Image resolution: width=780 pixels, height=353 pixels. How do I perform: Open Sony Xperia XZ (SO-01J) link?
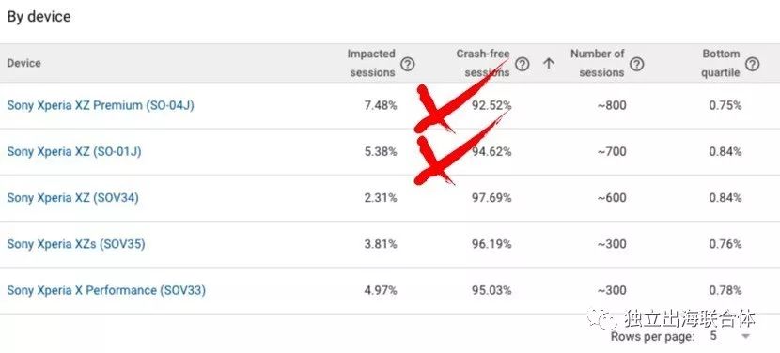[74, 152]
